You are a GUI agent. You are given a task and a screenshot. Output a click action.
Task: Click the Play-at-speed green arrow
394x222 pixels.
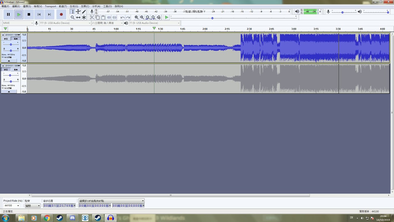[x=167, y=18]
